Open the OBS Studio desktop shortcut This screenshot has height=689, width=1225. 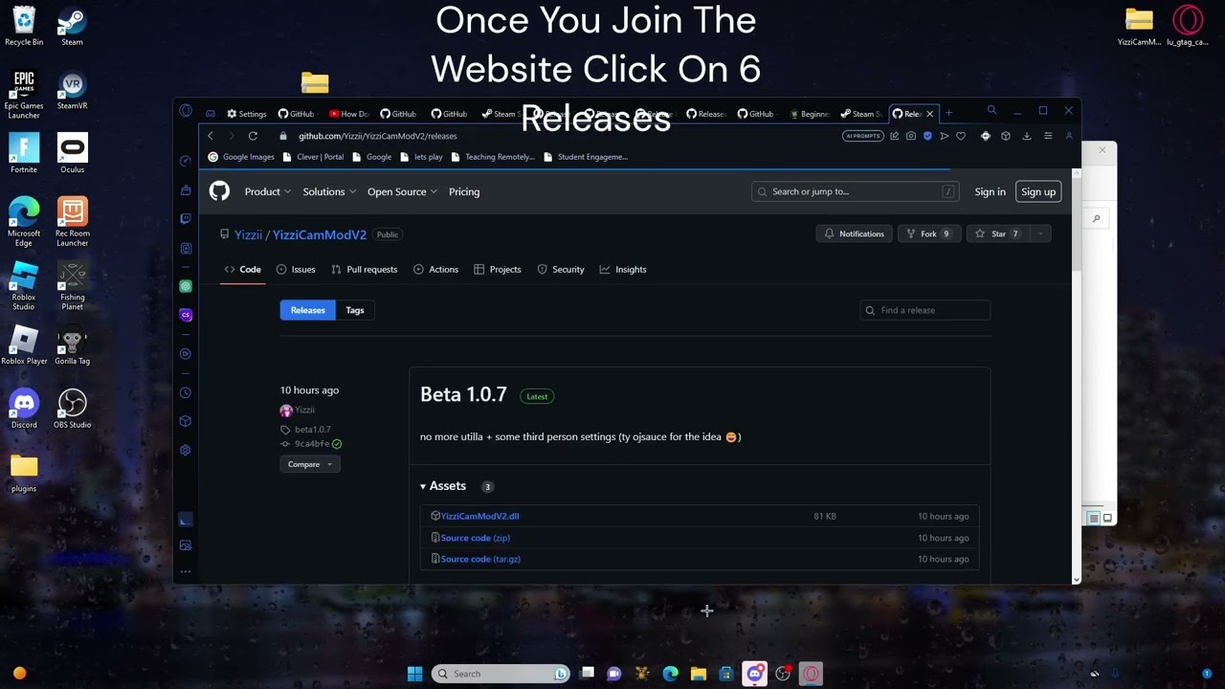(x=73, y=409)
